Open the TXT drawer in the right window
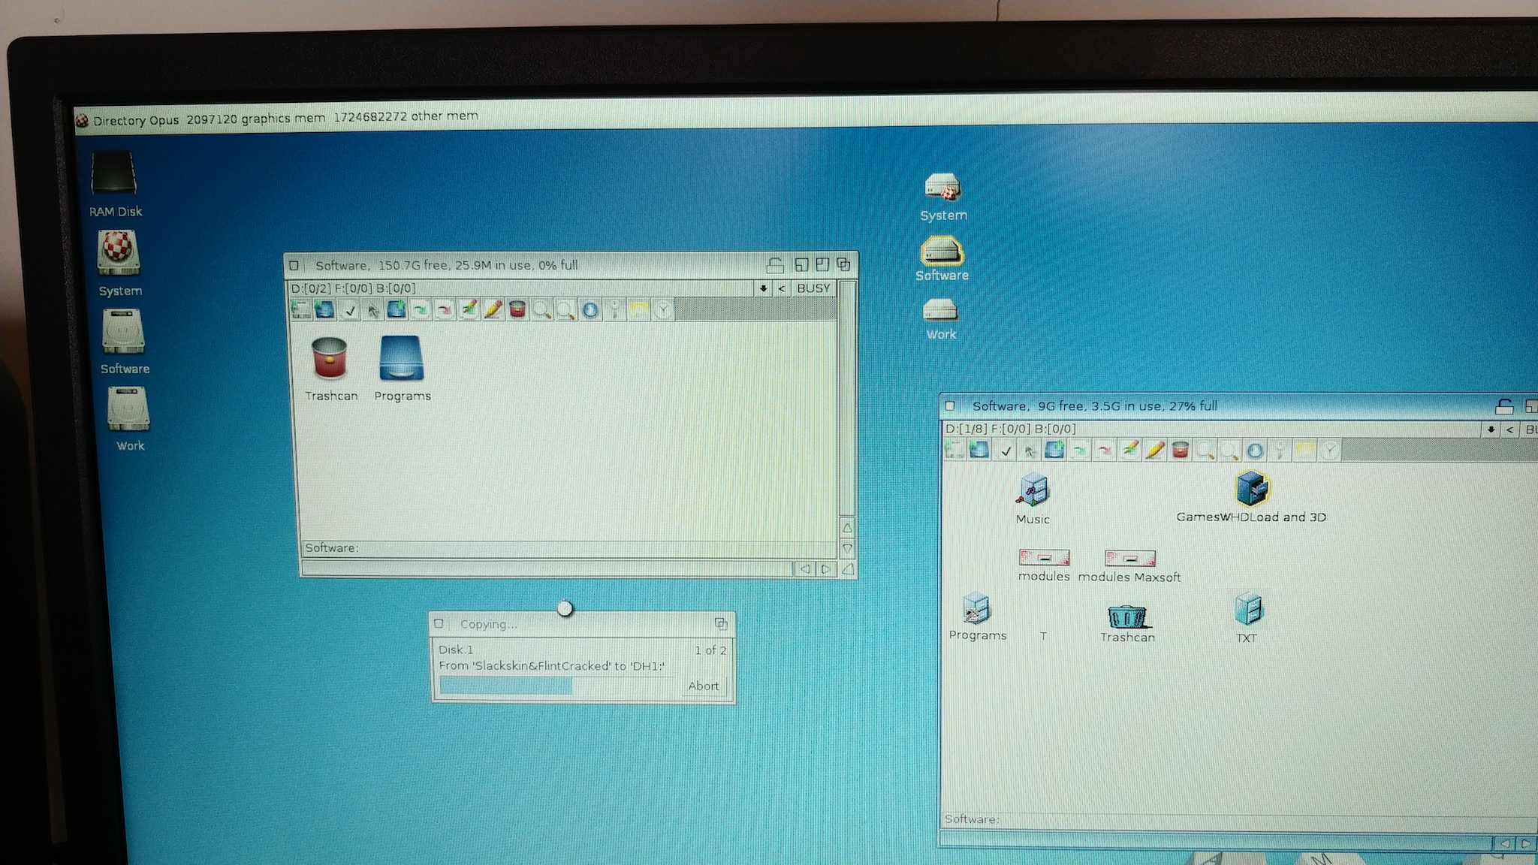The width and height of the screenshot is (1538, 865). [1249, 610]
